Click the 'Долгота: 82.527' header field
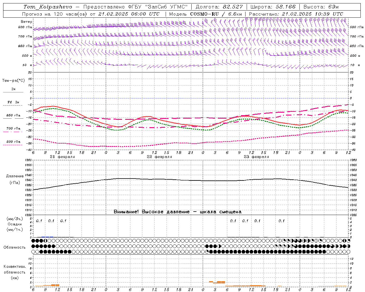365x292 pixels. point(219,7)
